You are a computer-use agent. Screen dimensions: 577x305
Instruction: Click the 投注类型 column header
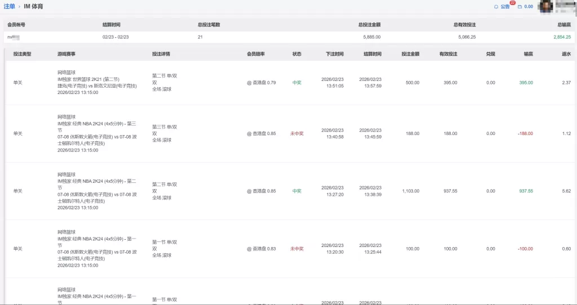22,54
